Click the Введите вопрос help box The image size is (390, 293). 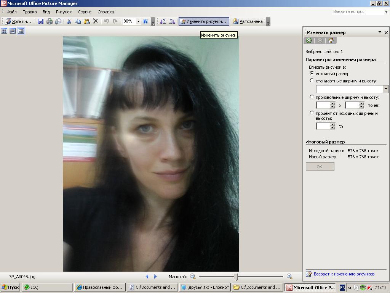coord(358,12)
